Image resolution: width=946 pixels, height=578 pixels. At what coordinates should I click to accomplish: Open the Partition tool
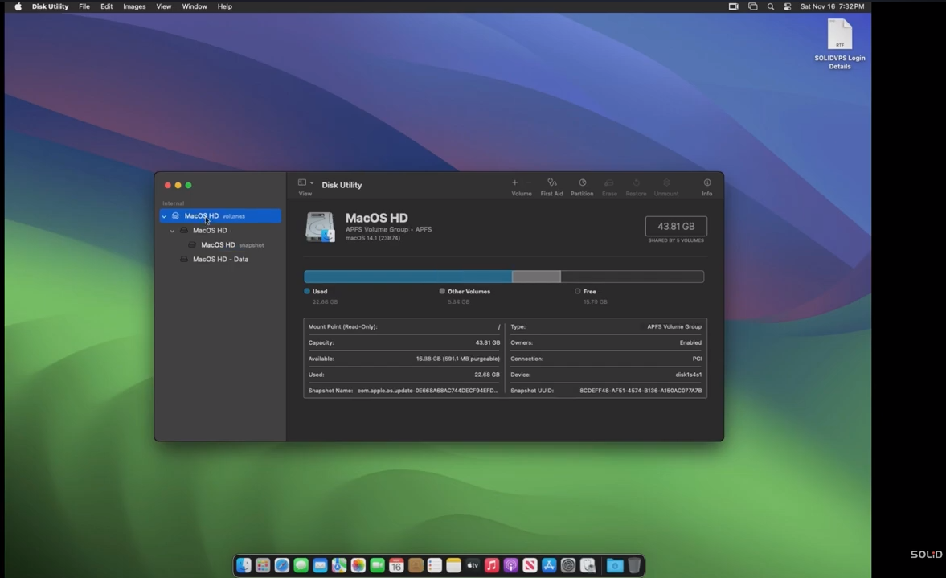point(582,187)
